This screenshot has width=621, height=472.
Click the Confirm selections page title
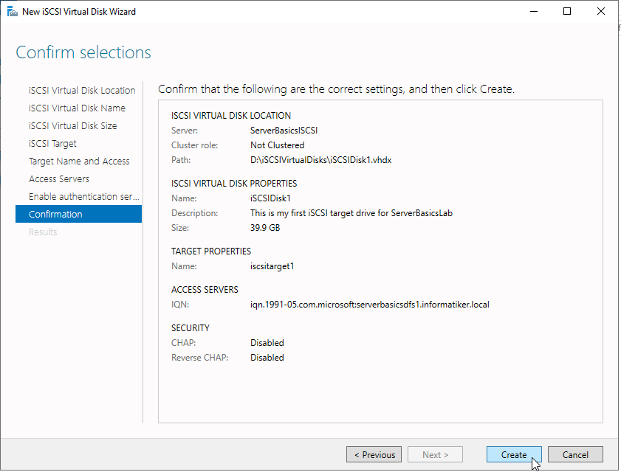coord(83,52)
